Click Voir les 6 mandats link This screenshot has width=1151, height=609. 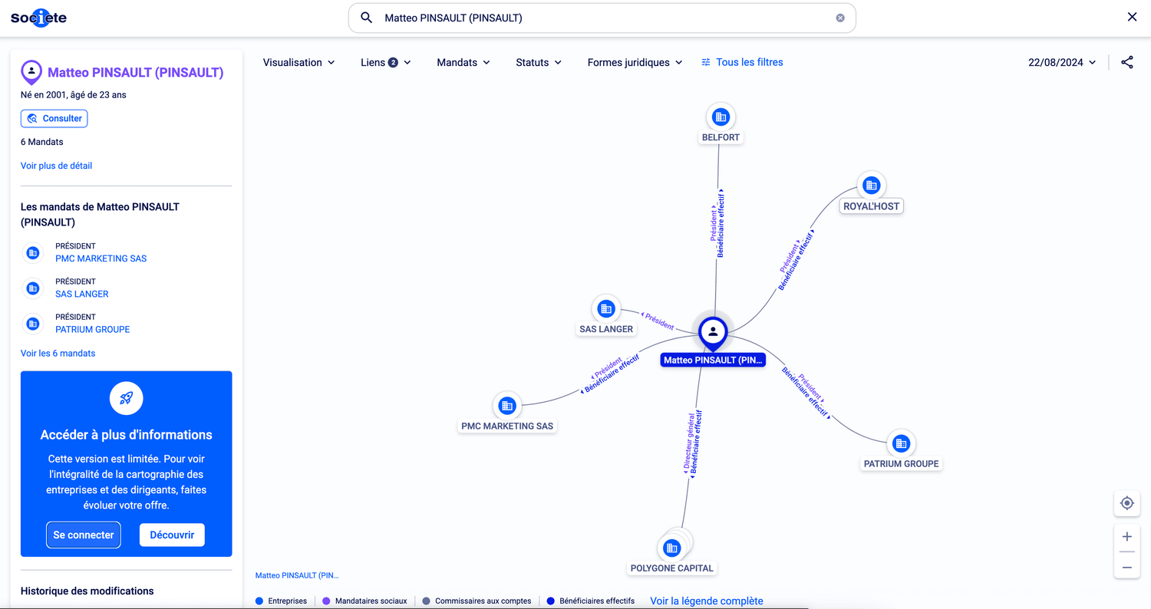58,354
